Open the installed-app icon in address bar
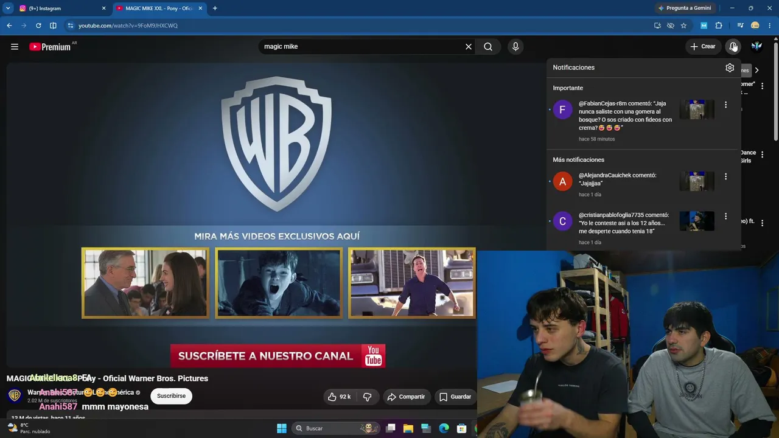Image resolution: width=779 pixels, height=438 pixels. (657, 26)
